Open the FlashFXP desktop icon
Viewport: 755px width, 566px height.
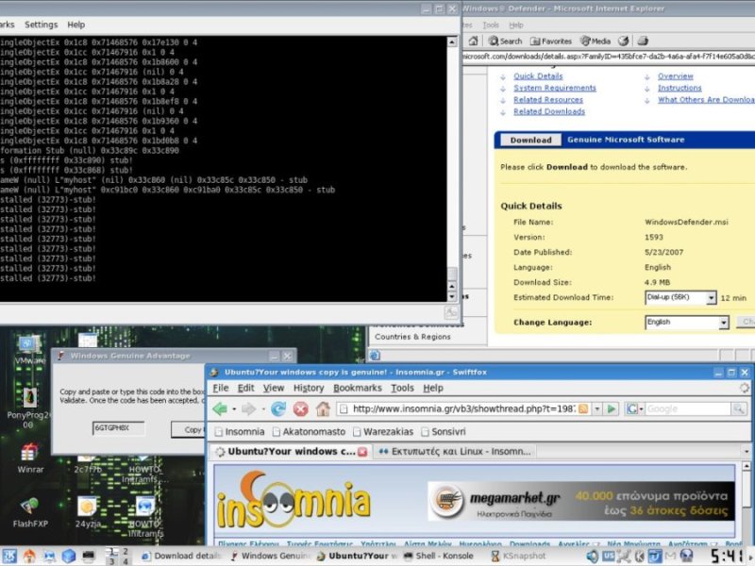coord(30,512)
